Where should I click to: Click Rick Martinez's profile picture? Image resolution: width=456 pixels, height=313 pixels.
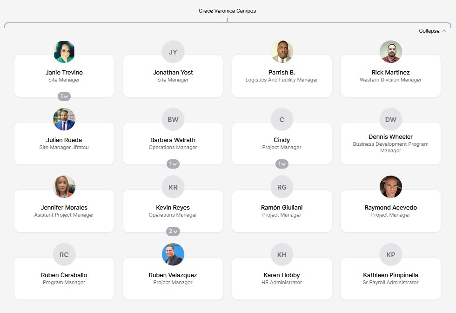point(391,52)
